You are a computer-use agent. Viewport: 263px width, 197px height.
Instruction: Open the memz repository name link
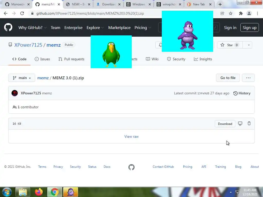pos(53,45)
